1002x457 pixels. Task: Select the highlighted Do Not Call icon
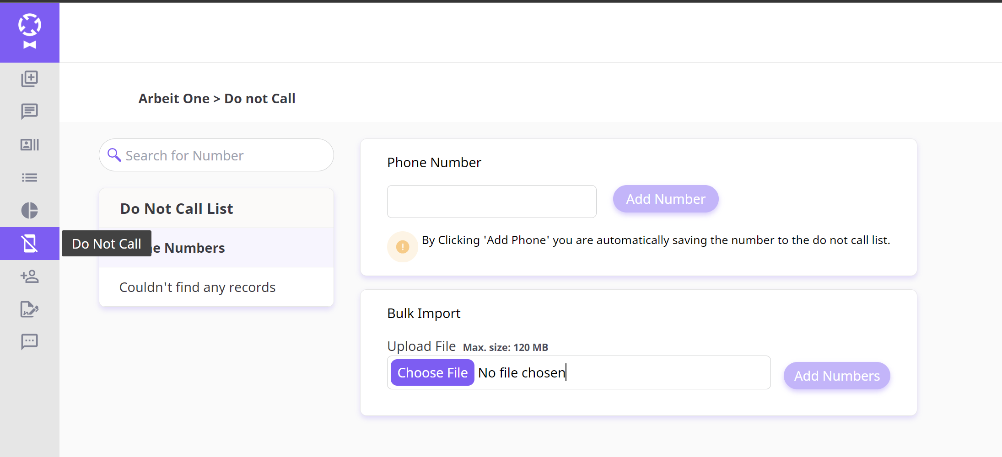click(29, 244)
